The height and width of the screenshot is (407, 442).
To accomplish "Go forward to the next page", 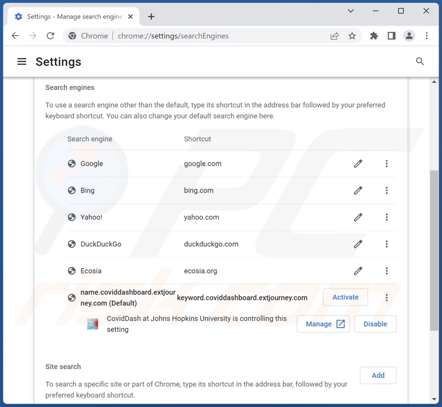I will pos(32,36).
